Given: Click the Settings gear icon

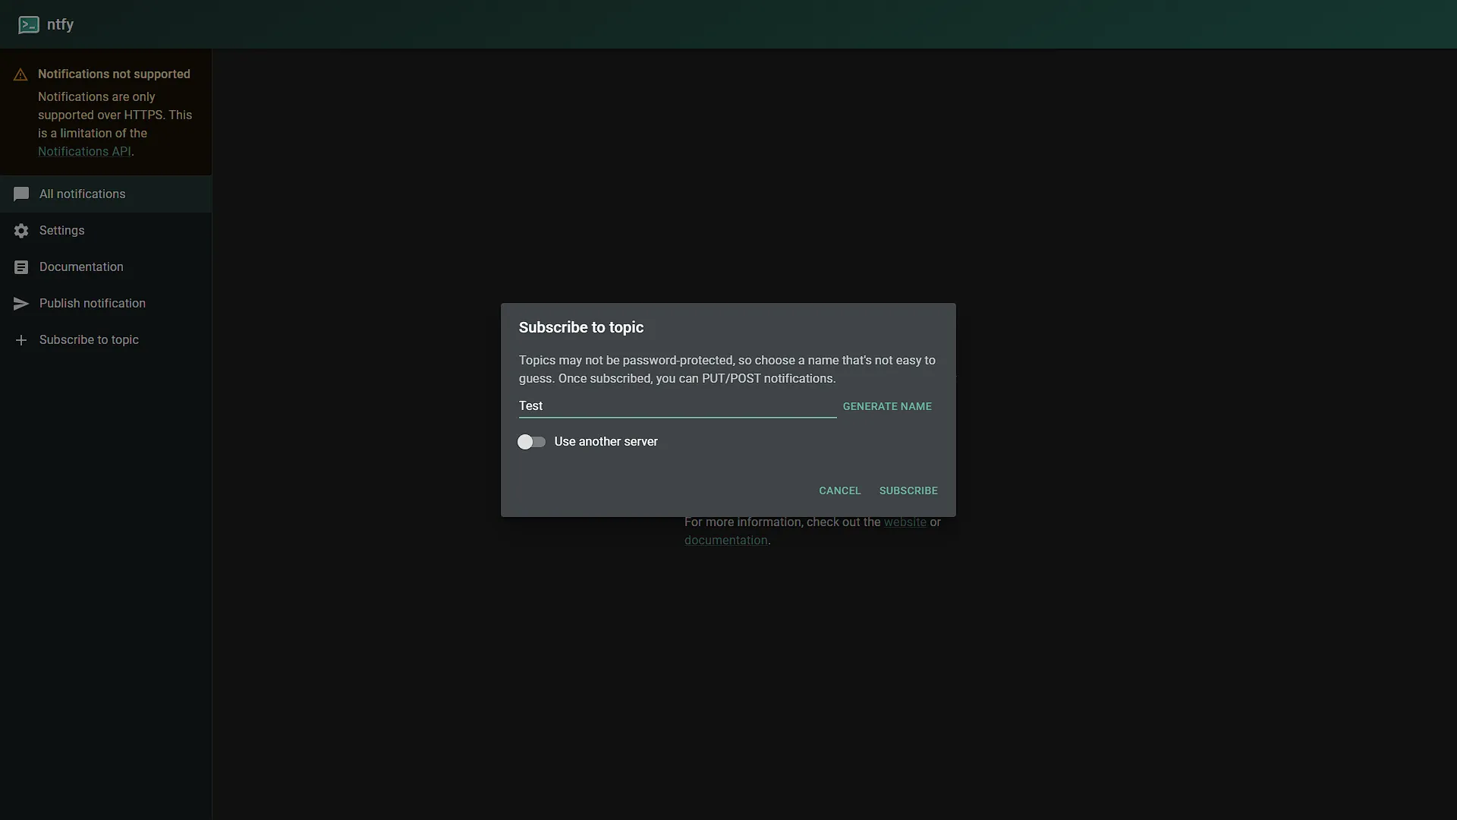Looking at the screenshot, I should tap(21, 231).
